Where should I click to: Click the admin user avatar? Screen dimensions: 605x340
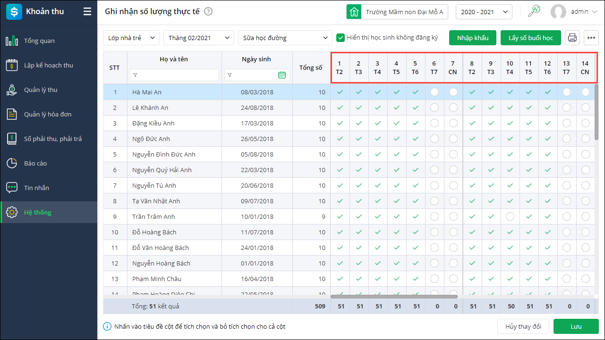558,12
